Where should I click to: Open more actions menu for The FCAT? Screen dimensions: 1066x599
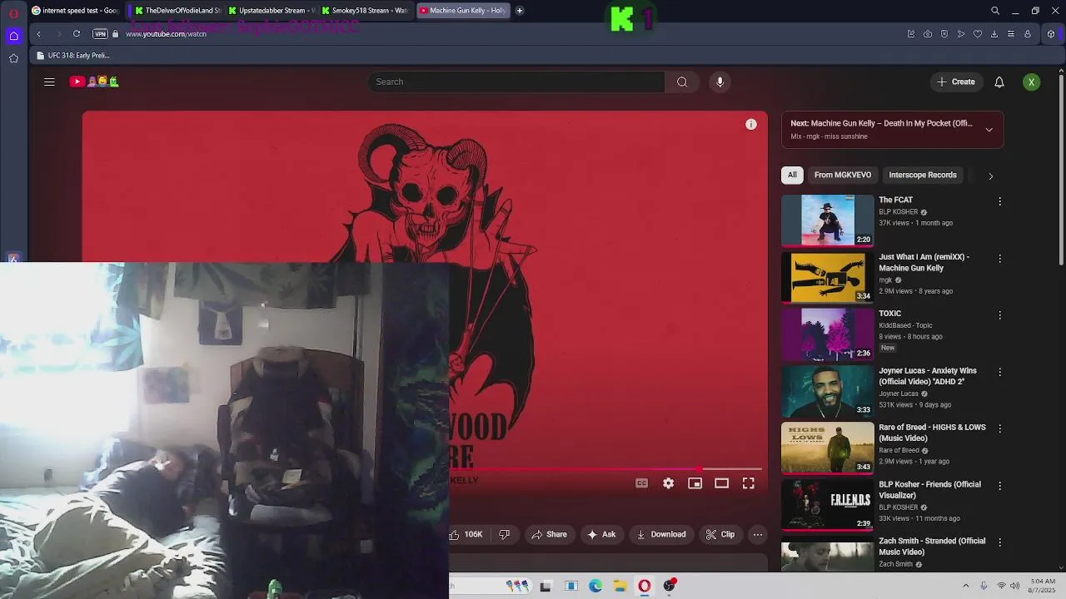(x=1000, y=201)
